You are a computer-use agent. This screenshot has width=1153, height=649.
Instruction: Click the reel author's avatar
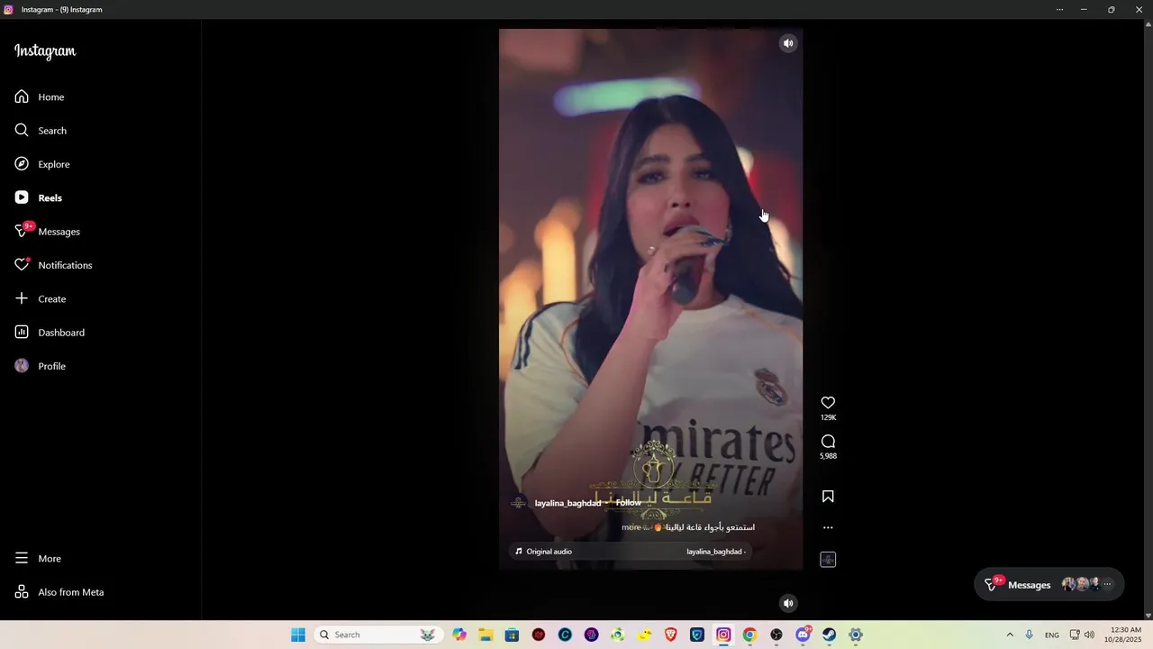(518, 503)
